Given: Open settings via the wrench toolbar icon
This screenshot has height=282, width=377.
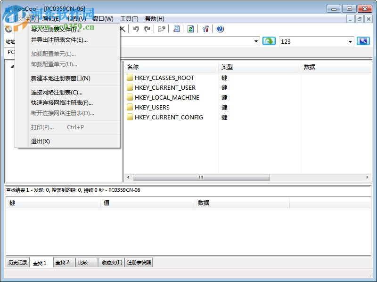Looking at the screenshot, I should 205,29.
